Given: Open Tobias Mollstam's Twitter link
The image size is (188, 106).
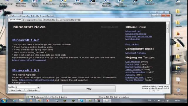Looking at the screenshot, I should 135,80.
